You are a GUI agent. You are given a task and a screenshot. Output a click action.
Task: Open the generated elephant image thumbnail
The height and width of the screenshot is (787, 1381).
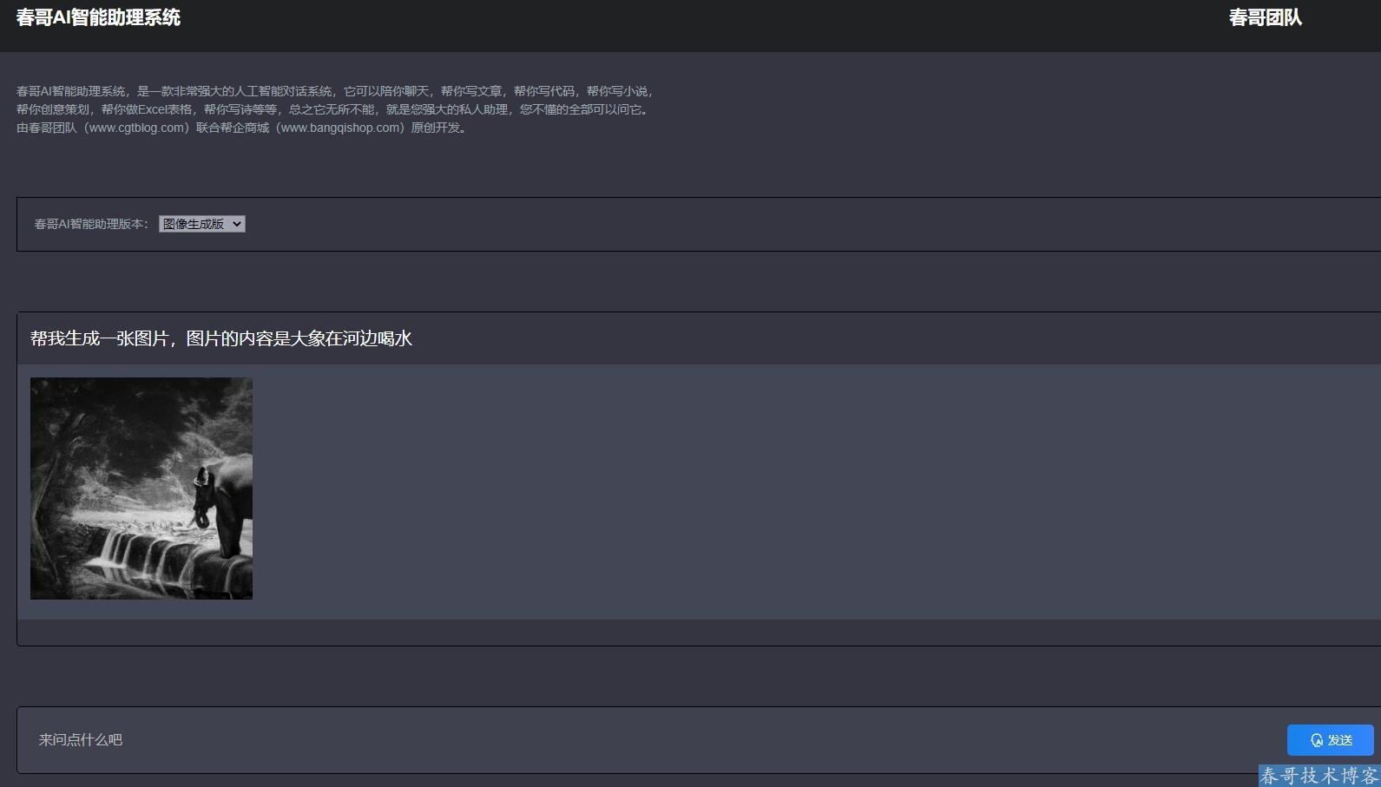pos(141,489)
